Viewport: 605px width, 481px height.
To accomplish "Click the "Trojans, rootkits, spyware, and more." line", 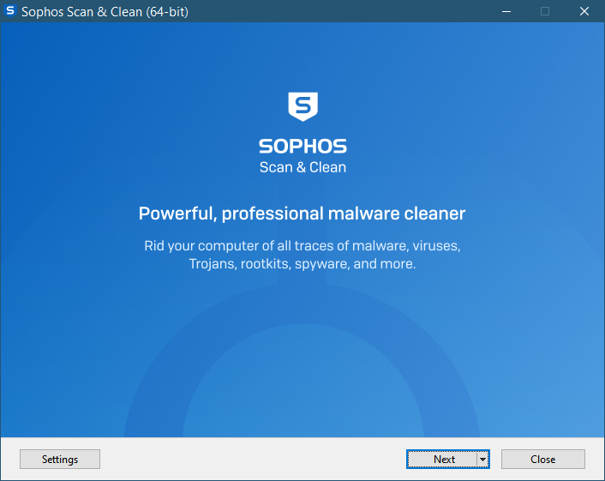I will [x=302, y=264].
